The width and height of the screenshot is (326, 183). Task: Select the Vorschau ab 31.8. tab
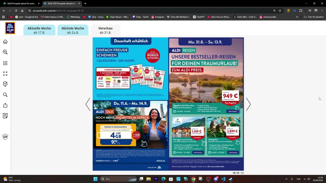(x=105, y=30)
